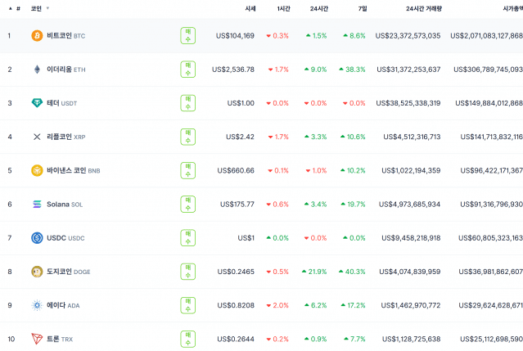Open the 코인 column header sort dropdown

47,8
